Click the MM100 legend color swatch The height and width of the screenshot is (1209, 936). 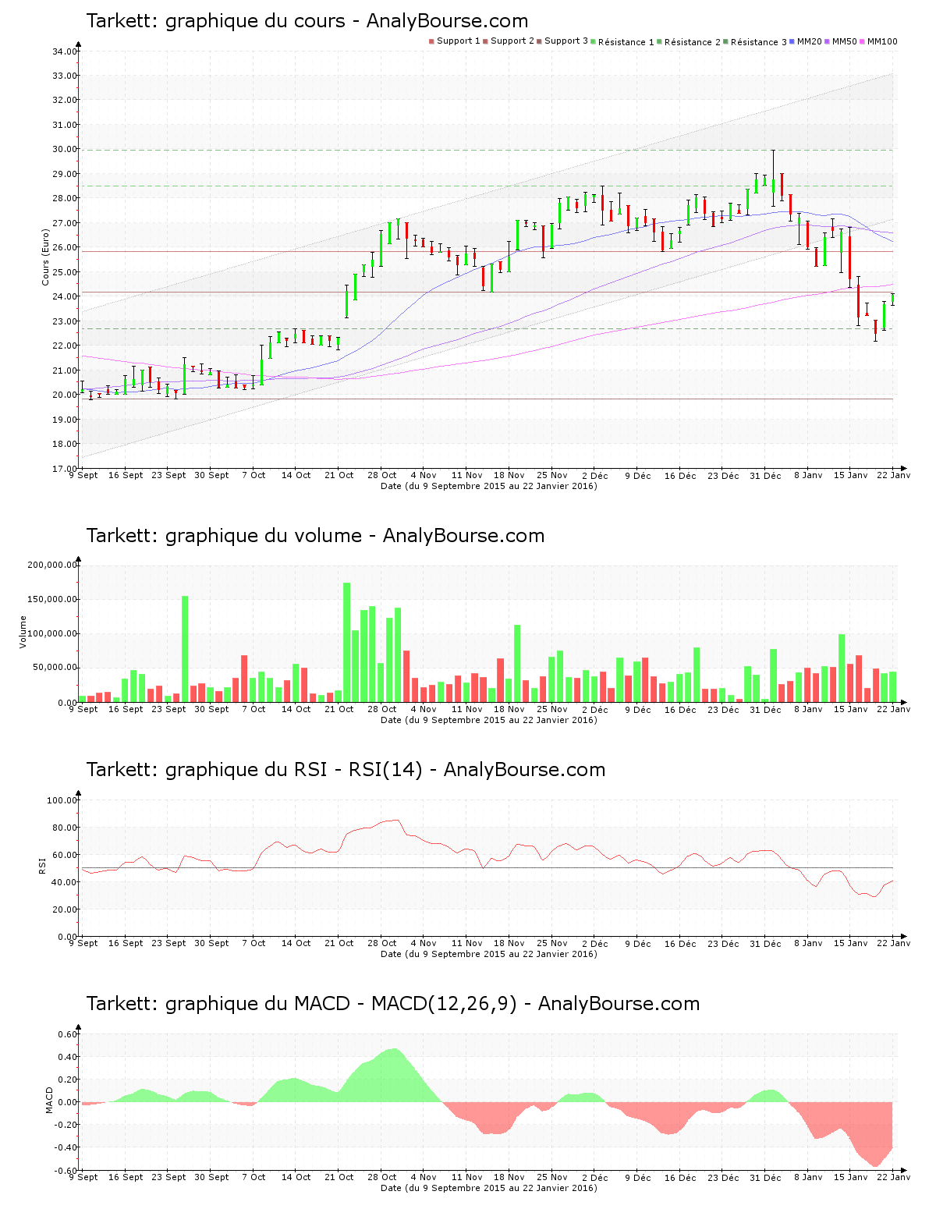[x=863, y=41]
